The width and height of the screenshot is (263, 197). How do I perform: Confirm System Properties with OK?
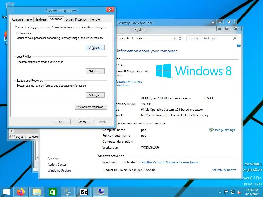(61, 122)
